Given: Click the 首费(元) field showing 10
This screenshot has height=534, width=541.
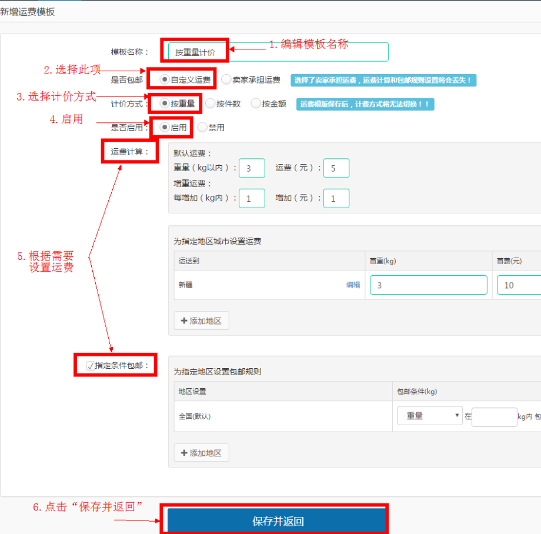Looking at the screenshot, I should point(518,285).
